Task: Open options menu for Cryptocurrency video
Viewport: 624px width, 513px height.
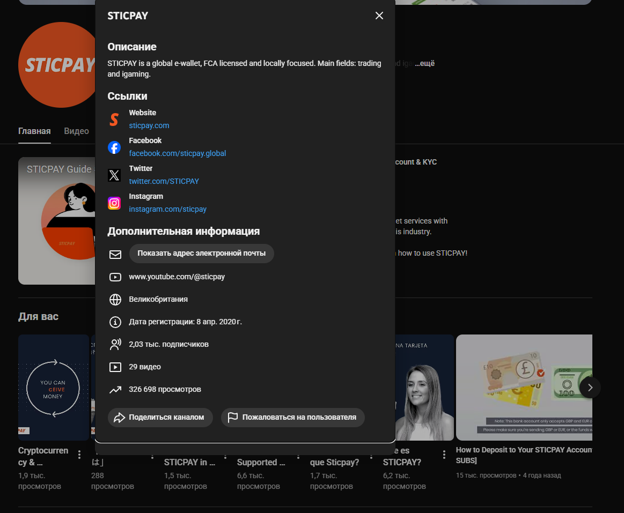Action: point(79,454)
